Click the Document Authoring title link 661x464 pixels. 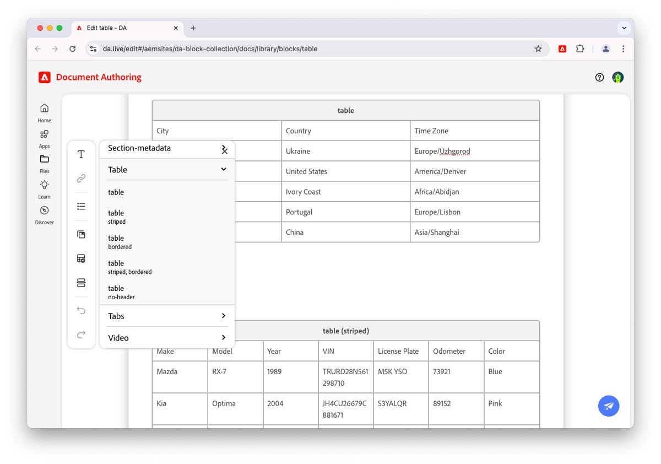point(99,77)
